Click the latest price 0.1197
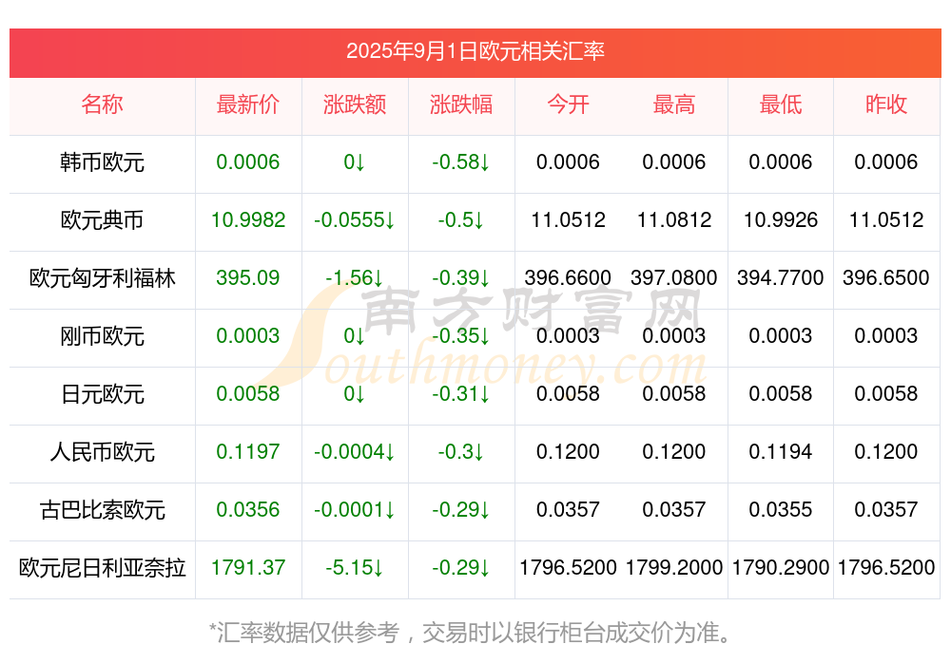Image resolution: width=951 pixels, height=663 pixels. (248, 452)
